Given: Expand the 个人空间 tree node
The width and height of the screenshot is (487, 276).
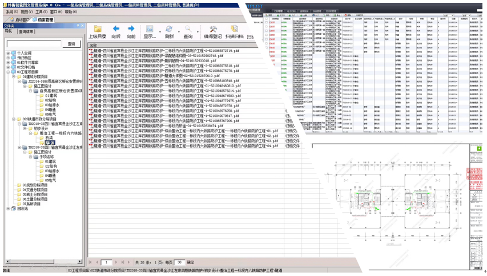Looking at the screenshot, I should point(8,53).
